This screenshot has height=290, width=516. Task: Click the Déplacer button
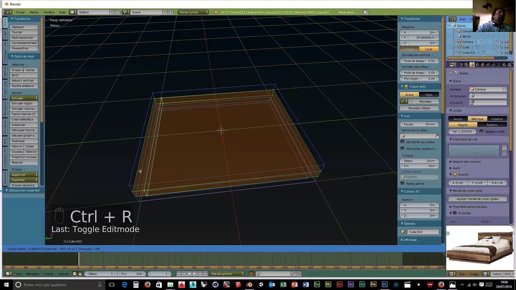click(24, 27)
